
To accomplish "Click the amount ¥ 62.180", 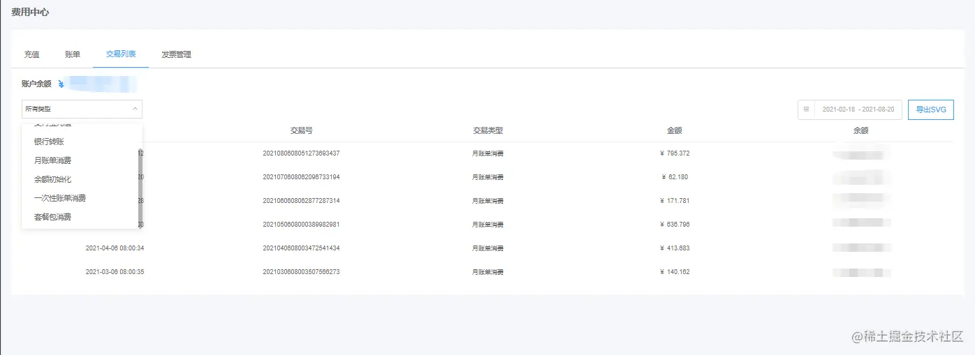I will [674, 176].
